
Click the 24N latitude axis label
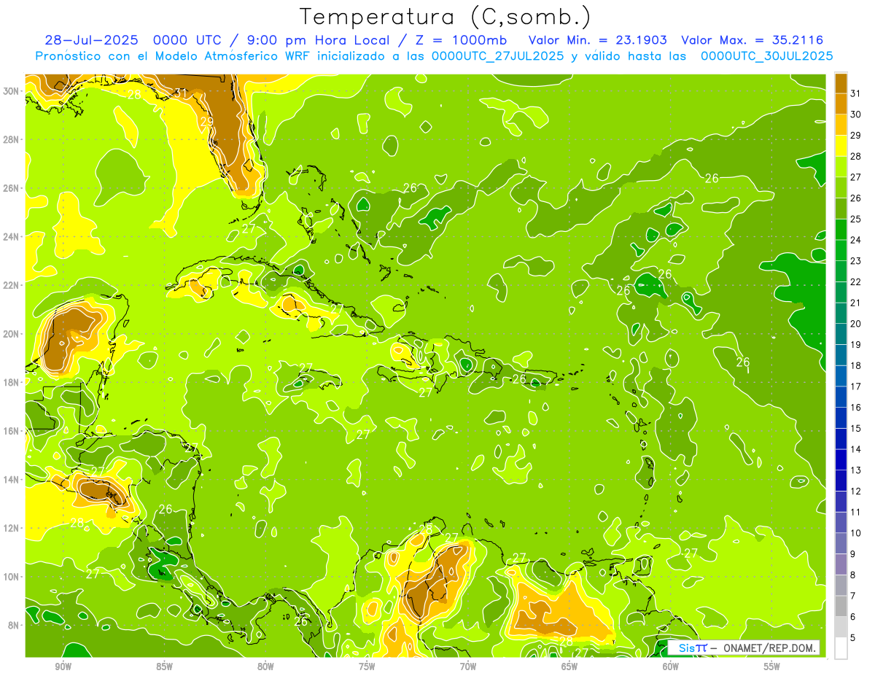(x=12, y=237)
